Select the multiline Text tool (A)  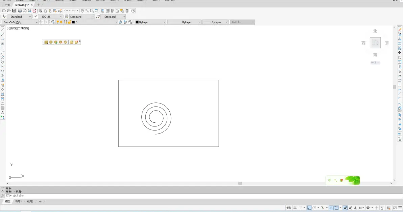tap(3, 113)
